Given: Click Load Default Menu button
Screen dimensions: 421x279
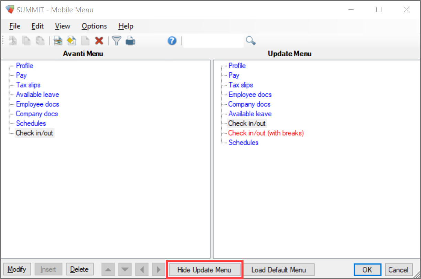Looking at the screenshot, I should pyautogui.click(x=279, y=270).
